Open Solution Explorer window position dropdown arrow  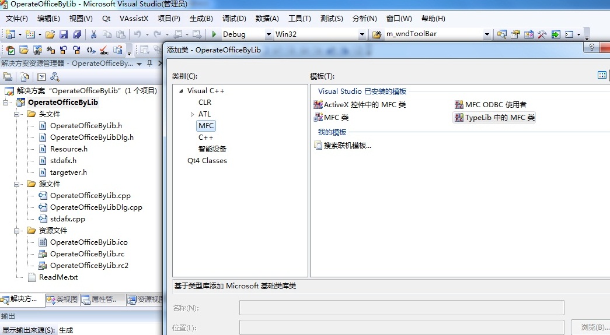[140, 64]
